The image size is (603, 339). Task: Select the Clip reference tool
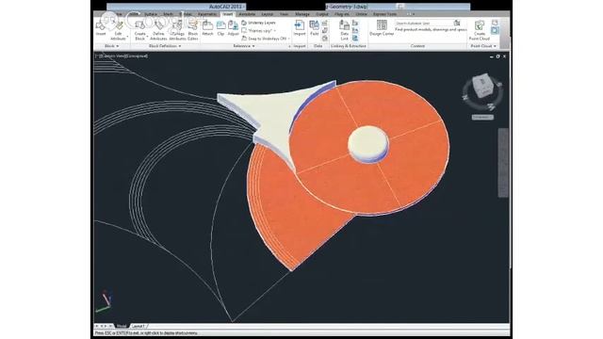tap(220, 28)
